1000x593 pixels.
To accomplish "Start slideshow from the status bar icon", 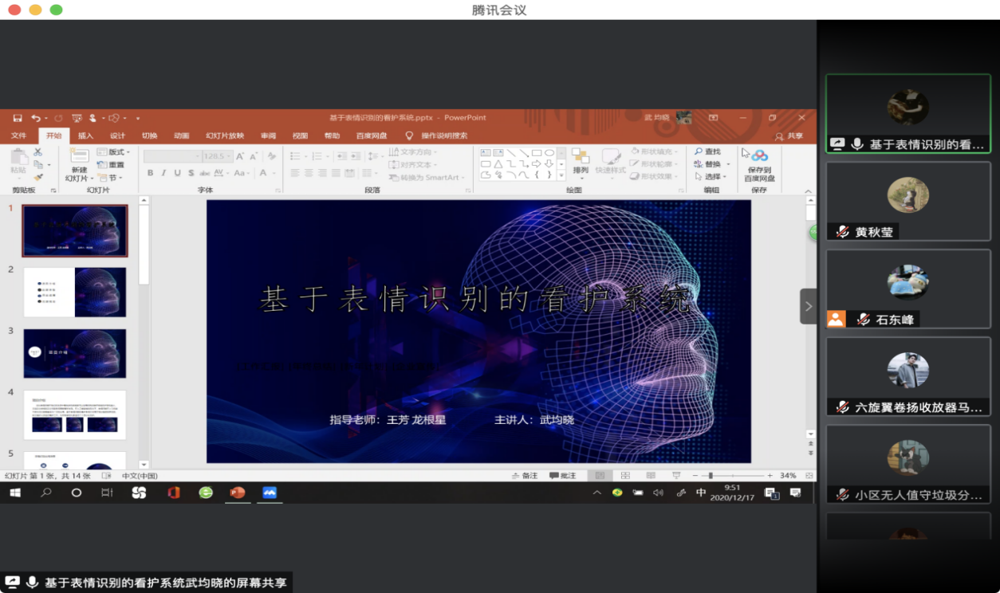I will 677,475.
